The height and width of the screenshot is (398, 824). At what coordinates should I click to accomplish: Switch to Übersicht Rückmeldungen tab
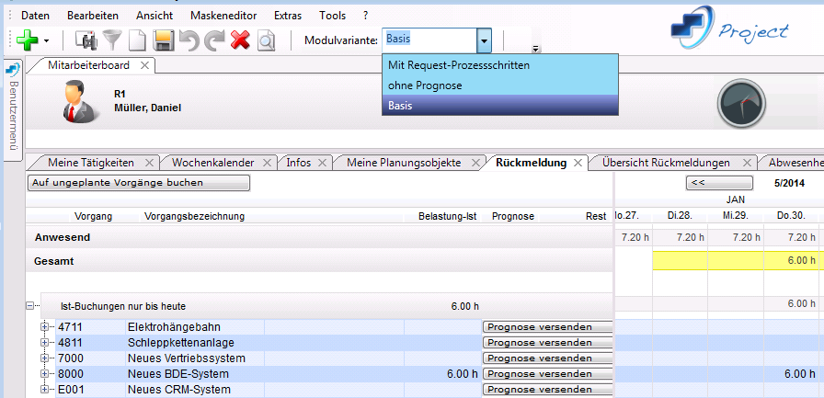[x=666, y=163]
